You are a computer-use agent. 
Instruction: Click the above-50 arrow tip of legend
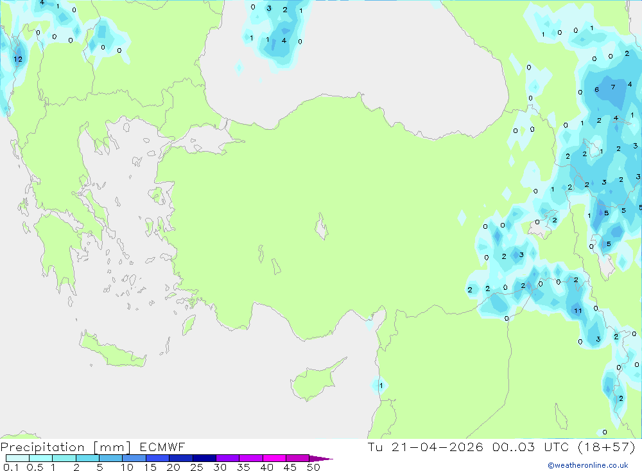pyautogui.click(x=321, y=458)
